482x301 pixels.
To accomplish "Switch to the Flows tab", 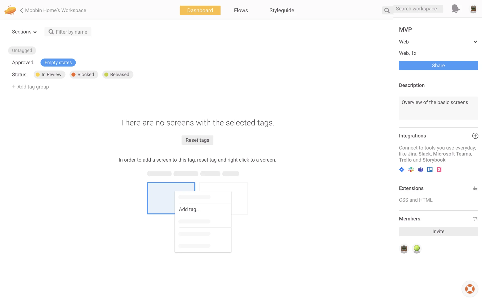I will tap(241, 10).
